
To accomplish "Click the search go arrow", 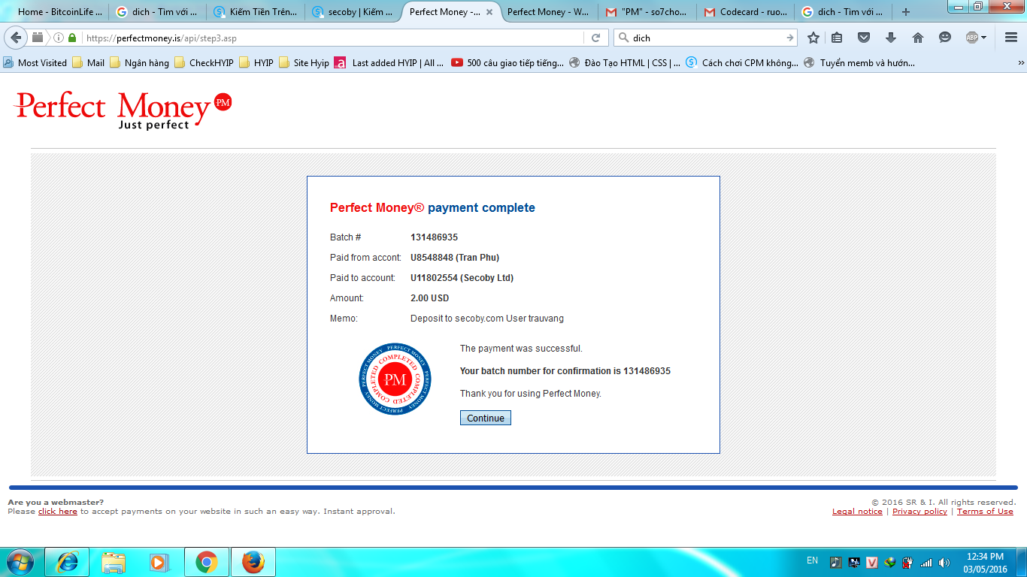I will (x=789, y=38).
